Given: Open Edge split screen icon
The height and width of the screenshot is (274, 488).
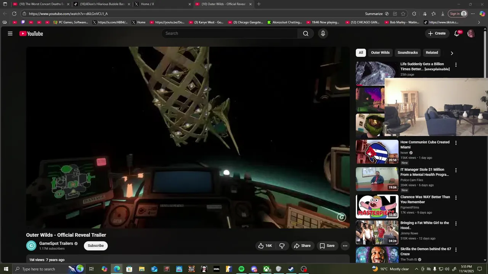Looking at the screenshot, I should [x=395, y=14].
